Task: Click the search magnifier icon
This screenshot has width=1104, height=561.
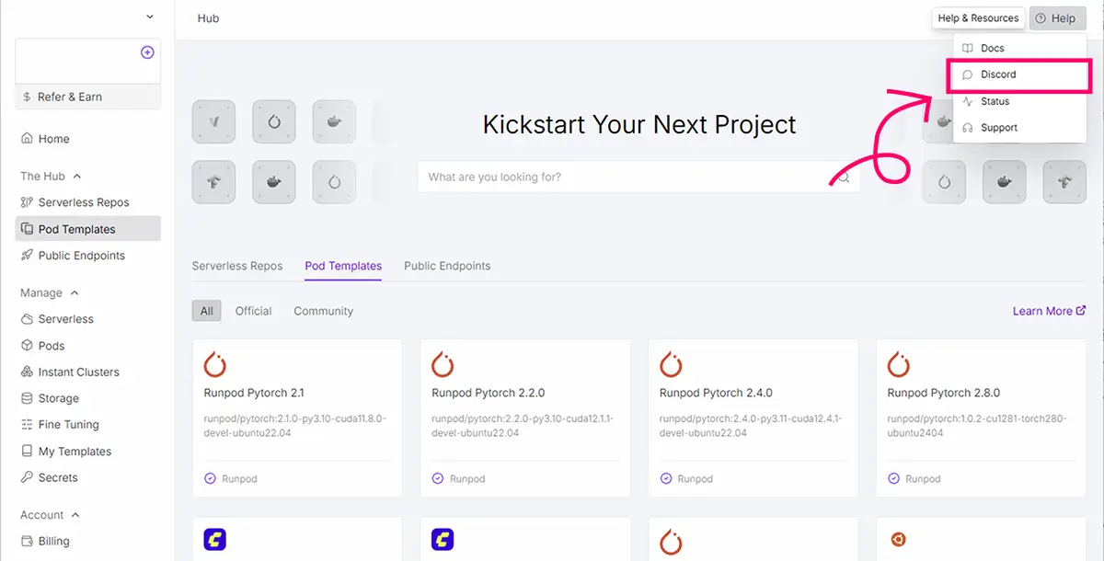Action: pyautogui.click(x=844, y=177)
